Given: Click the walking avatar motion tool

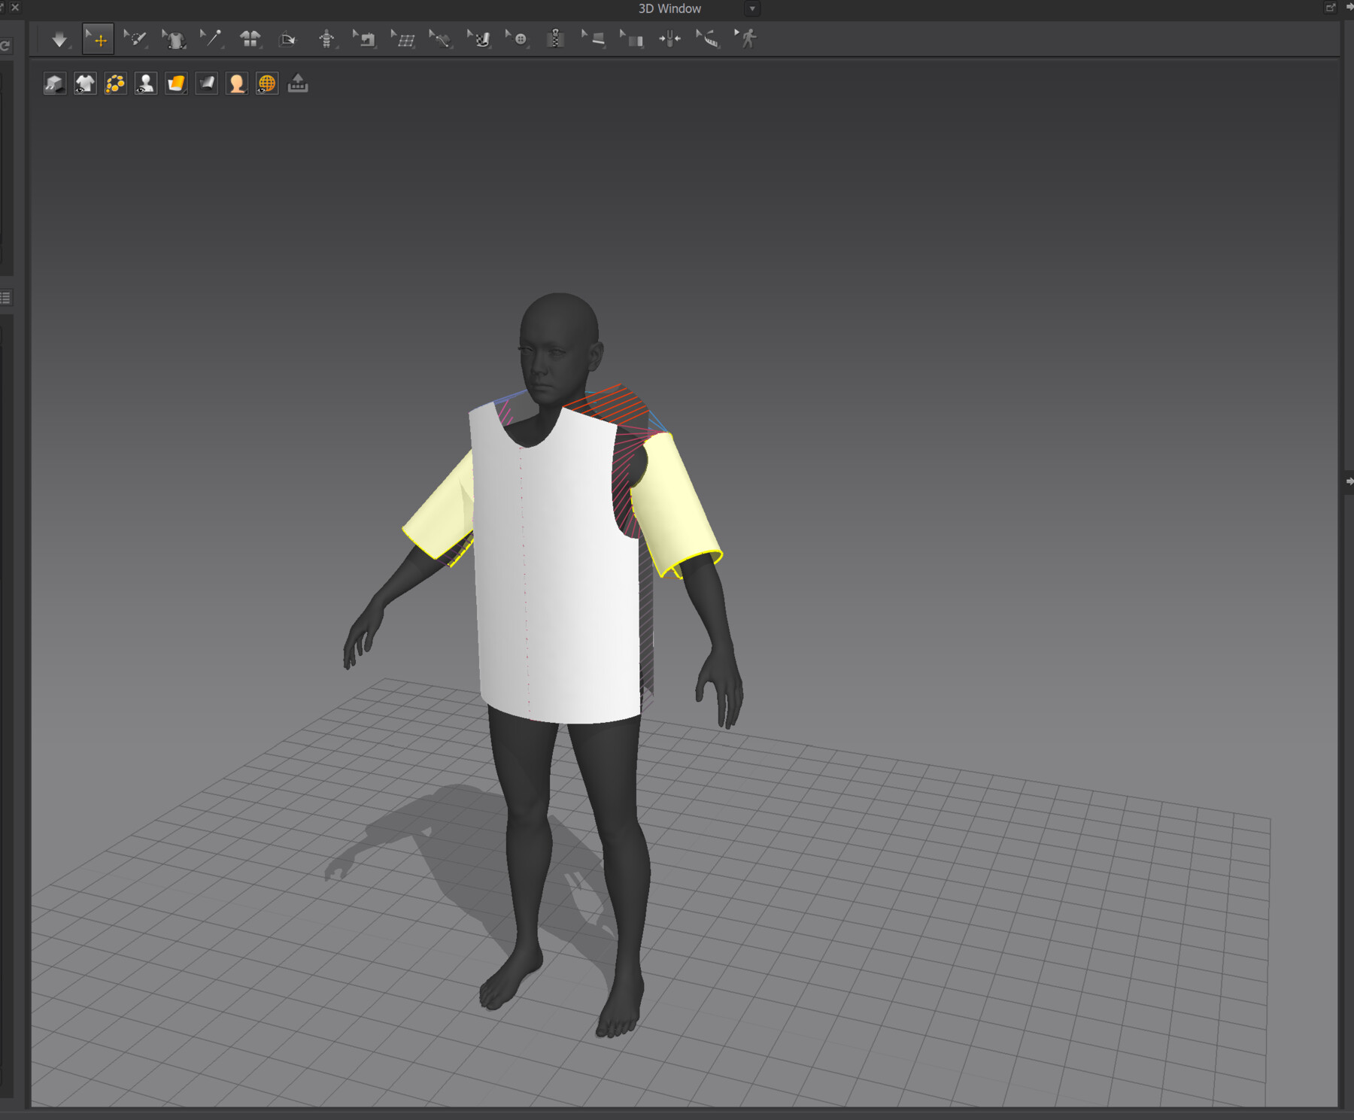Looking at the screenshot, I should coord(746,39).
